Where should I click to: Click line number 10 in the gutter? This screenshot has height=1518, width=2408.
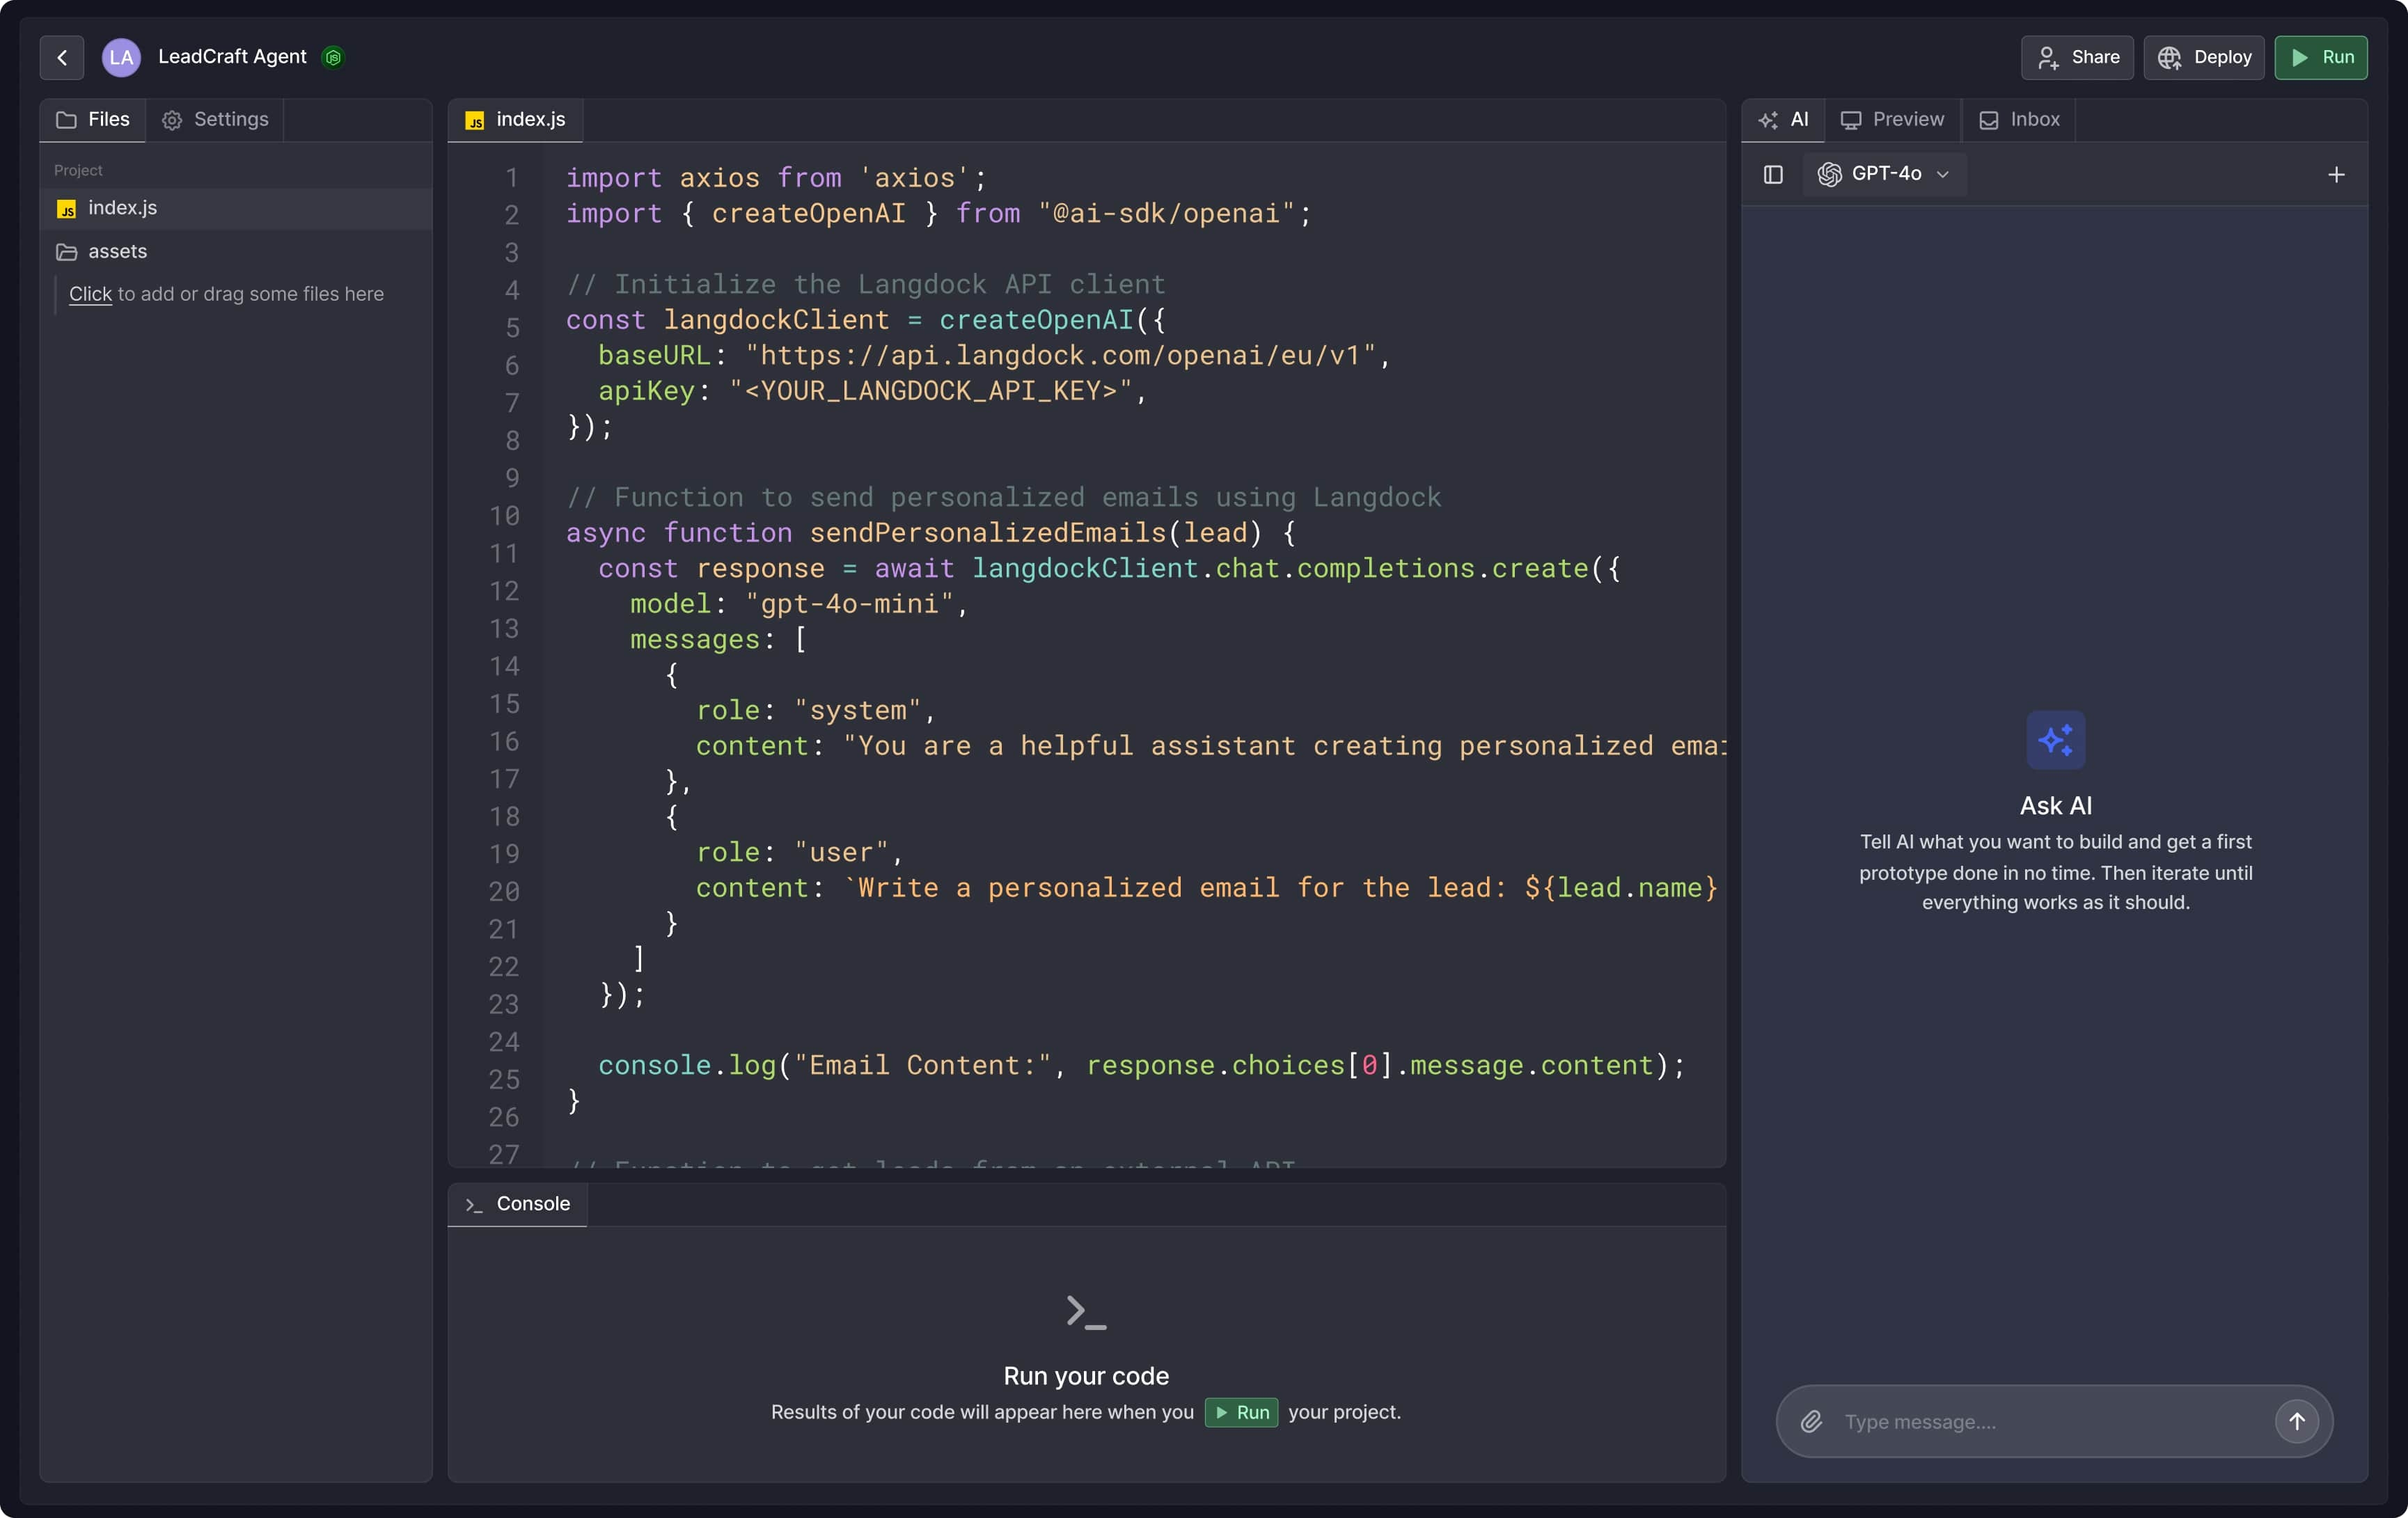coord(504,516)
